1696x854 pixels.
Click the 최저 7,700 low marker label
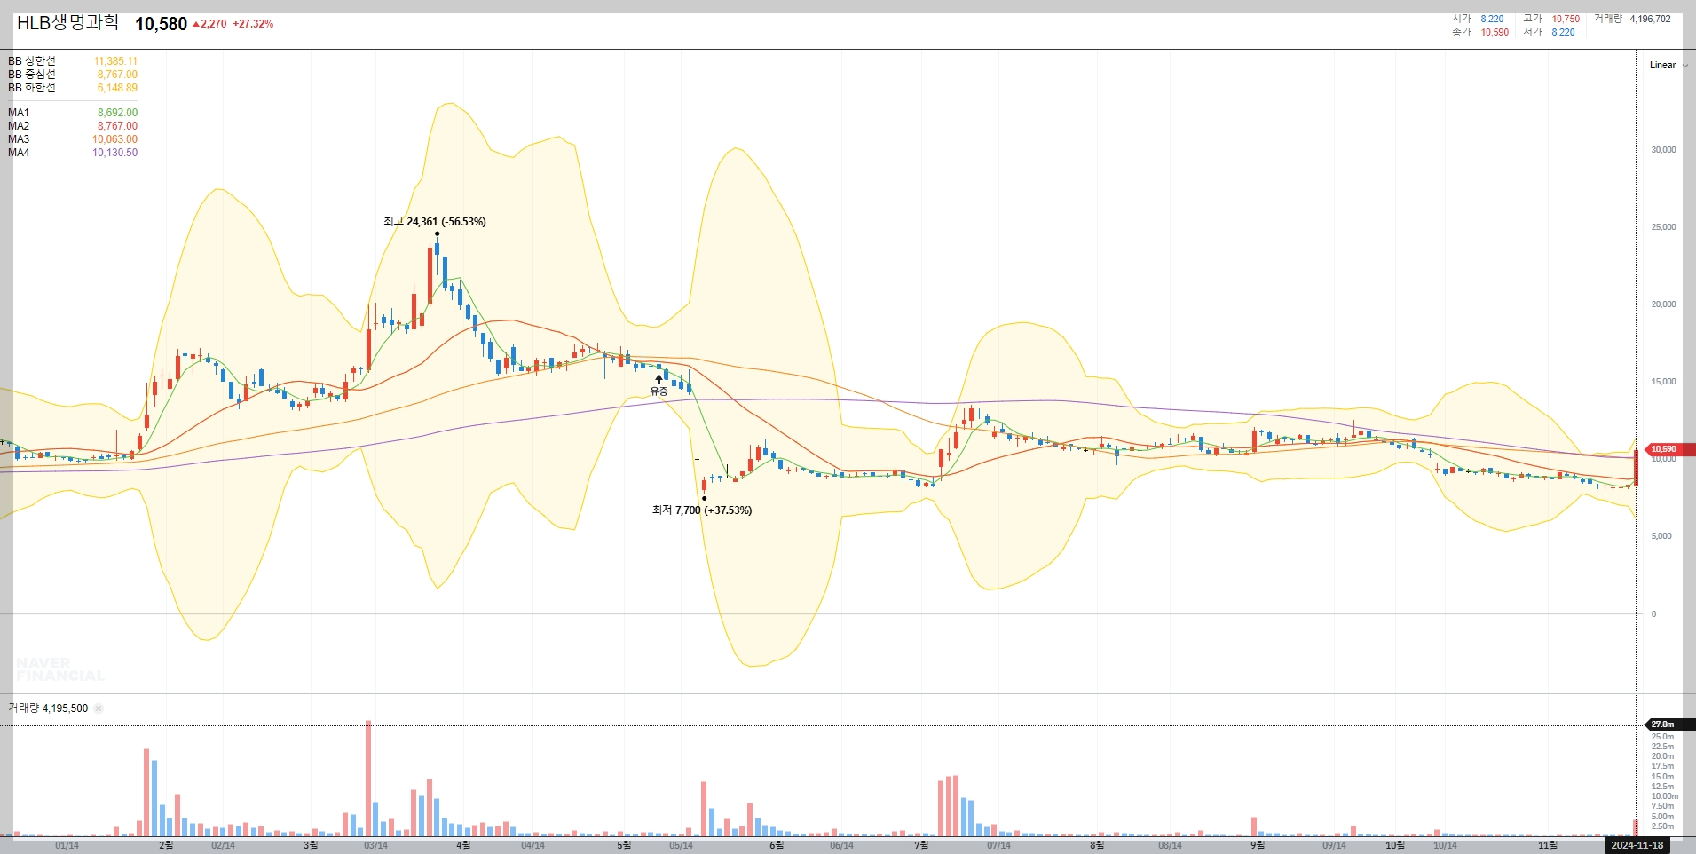pyautogui.click(x=701, y=510)
